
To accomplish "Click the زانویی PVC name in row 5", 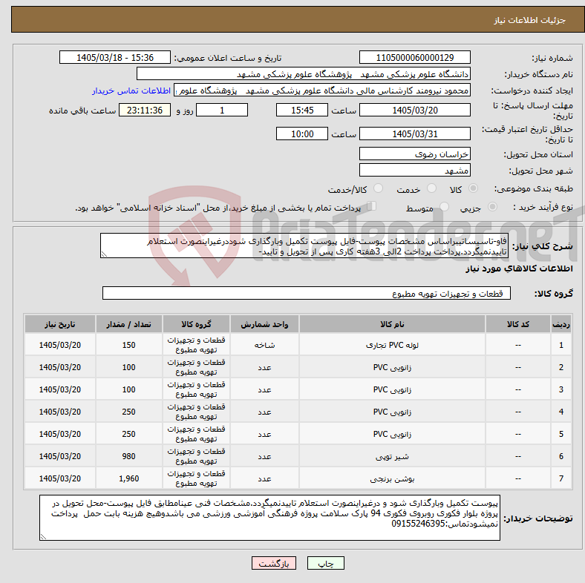I will (x=392, y=434).
